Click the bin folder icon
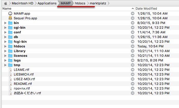This screenshot has width=179, height=108. point(10,23)
